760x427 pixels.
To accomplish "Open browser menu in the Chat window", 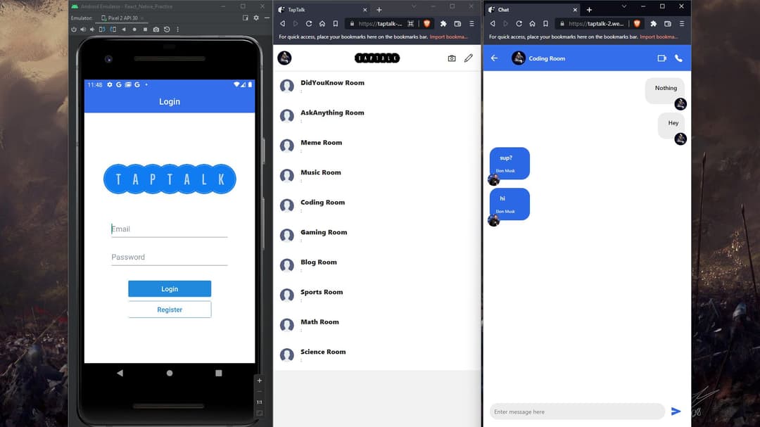I will [x=681, y=23].
